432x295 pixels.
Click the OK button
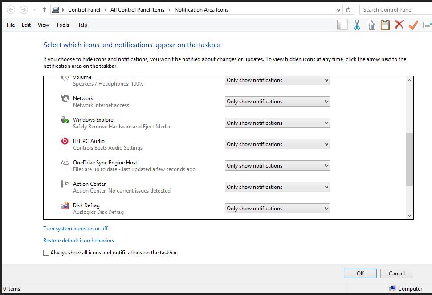pyautogui.click(x=360, y=274)
